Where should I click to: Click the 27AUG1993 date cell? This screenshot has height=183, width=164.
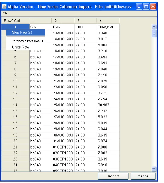[63, 117]
